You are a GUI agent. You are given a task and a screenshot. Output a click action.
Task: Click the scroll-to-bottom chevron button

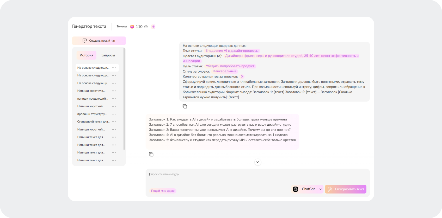(x=258, y=162)
